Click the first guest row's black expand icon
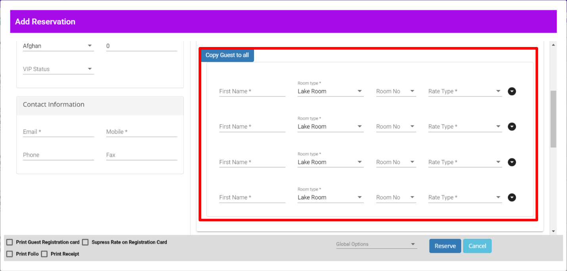Screen dimensions: 567x271 (512, 91)
